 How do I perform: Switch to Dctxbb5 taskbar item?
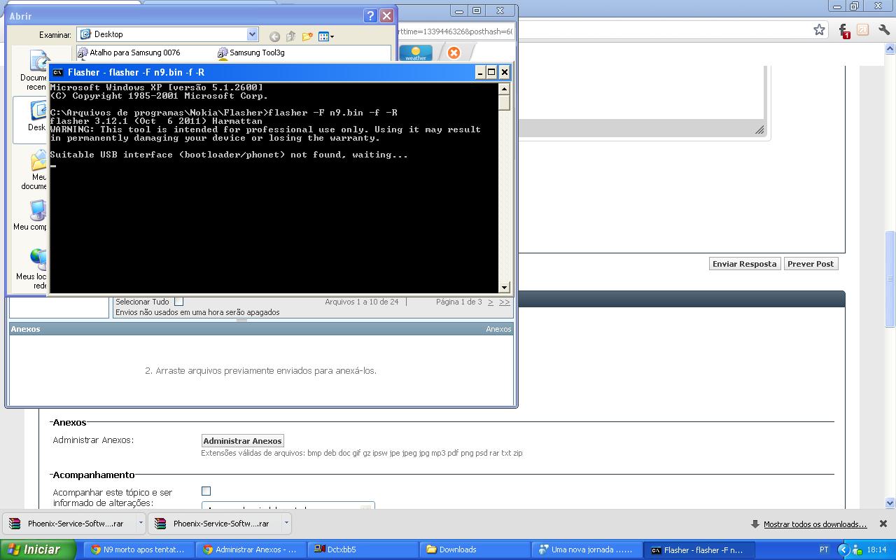click(363, 549)
